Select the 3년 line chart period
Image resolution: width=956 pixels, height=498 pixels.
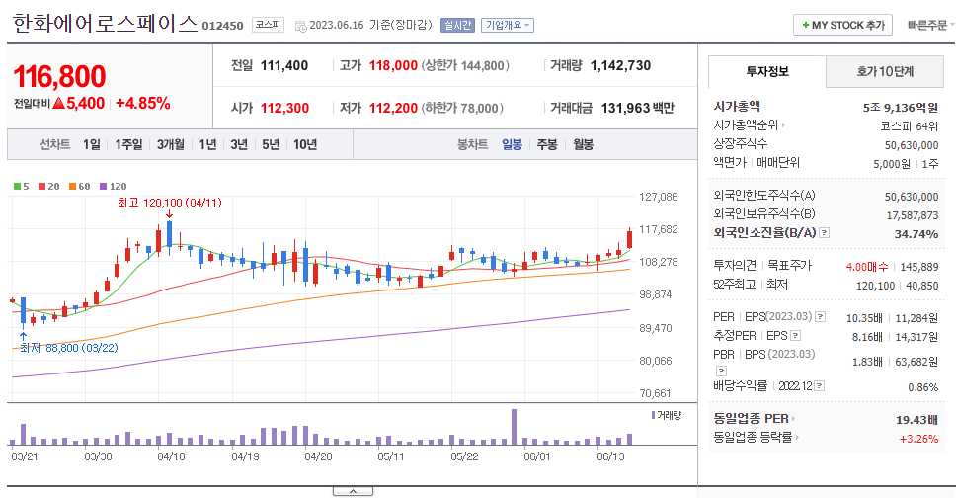point(239,144)
